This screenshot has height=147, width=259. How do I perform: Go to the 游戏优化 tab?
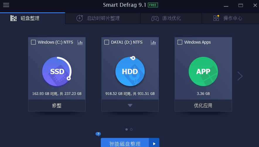point(171,18)
